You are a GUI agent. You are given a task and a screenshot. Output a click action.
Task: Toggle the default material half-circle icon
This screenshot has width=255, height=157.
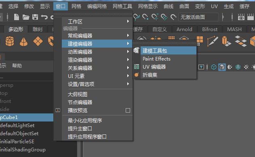click(x=230, y=67)
